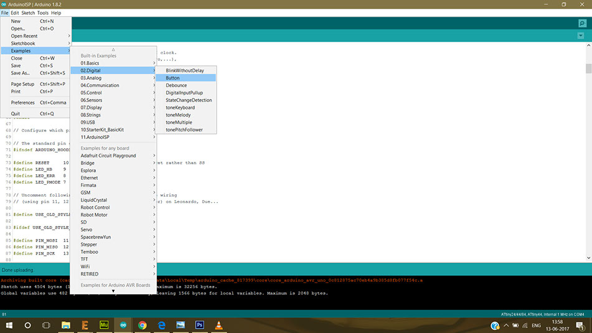This screenshot has width=592, height=333.
Task: Choose Save in the File menu
Action: coord(36,66)
